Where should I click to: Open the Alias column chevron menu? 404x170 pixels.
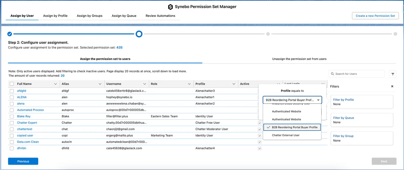[x=100, y=84]
